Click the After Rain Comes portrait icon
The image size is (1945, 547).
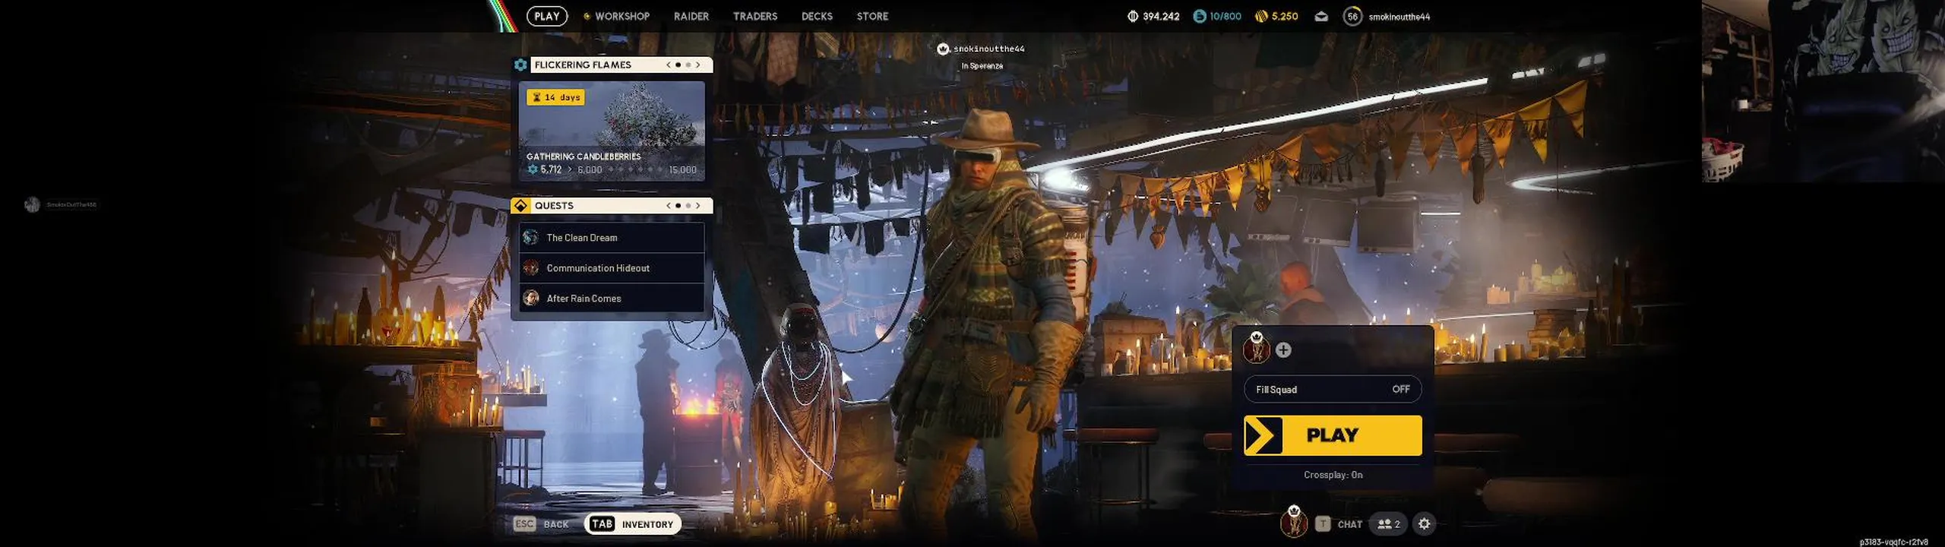point(531,299)
